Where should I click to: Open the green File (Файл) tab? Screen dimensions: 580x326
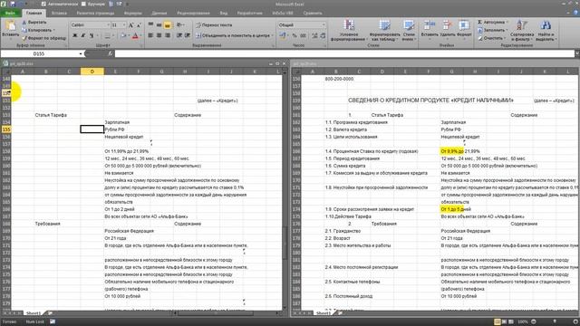(x=10, y=13)
